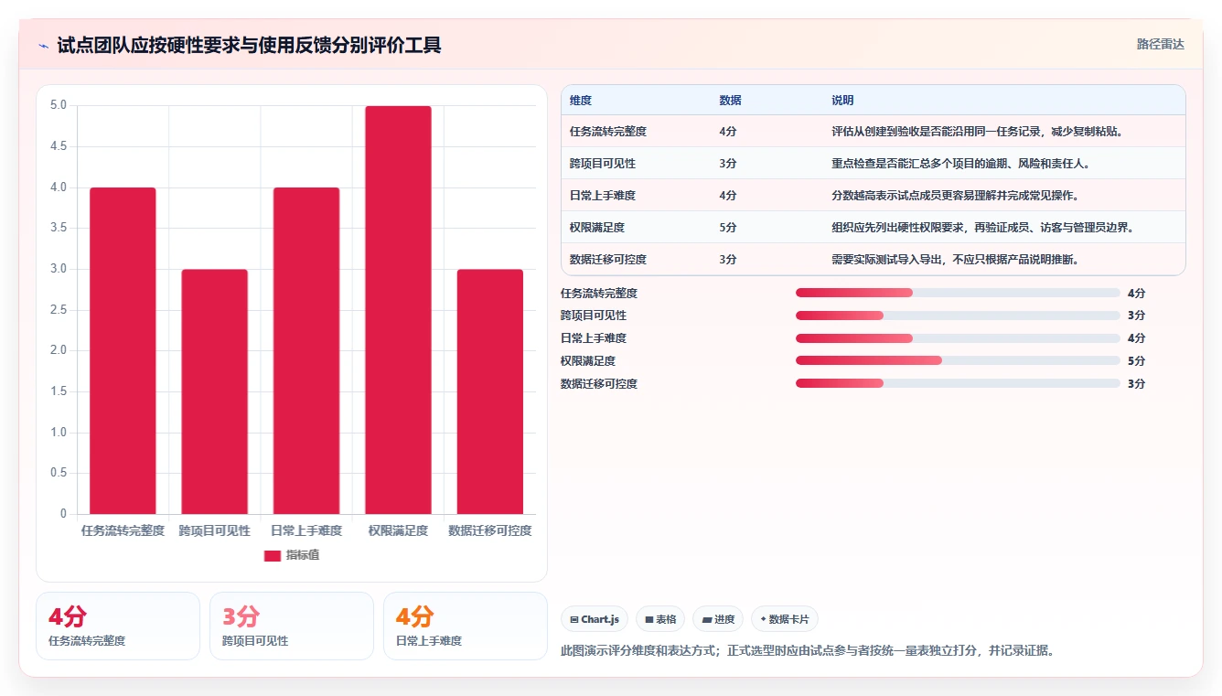This screenshot has width=1222, height=696.
Task: Click the 任务流转完整度 bar in chart
Action: (123, 350)
